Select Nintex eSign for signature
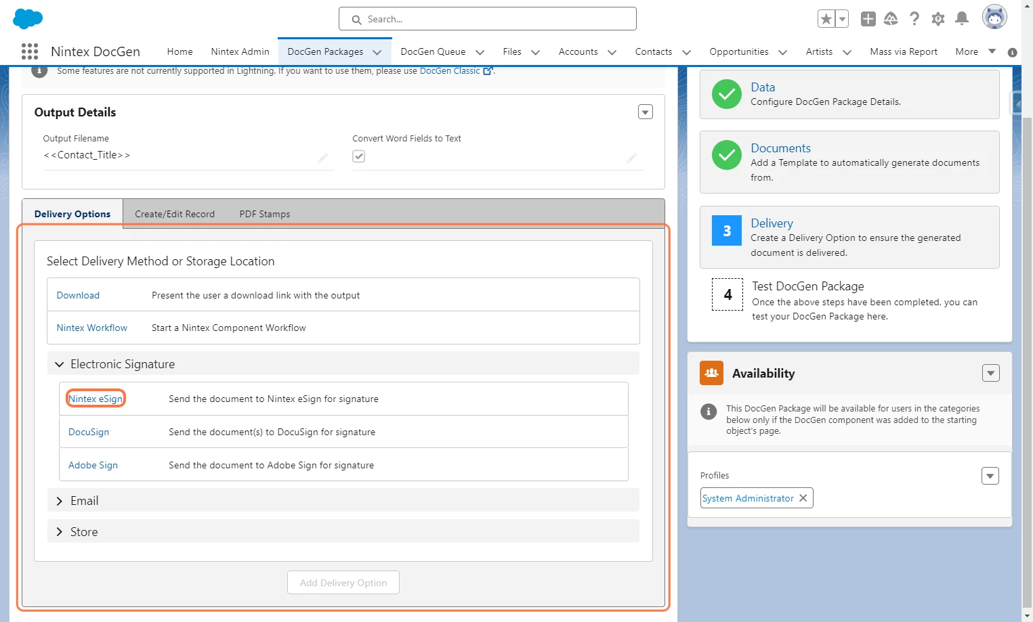 [x=96, y=399]
